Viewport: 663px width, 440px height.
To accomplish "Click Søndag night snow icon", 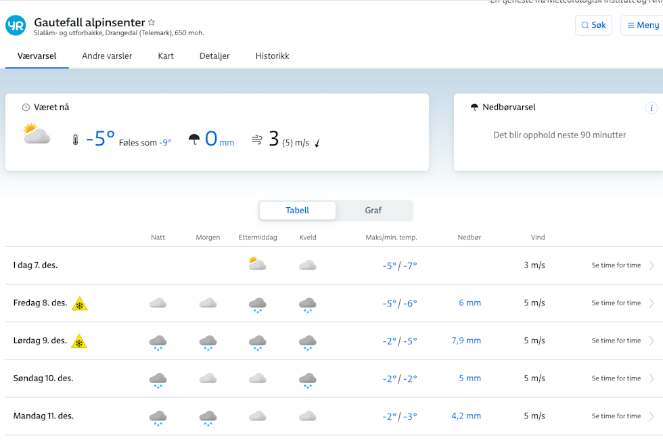I will 158,380.
